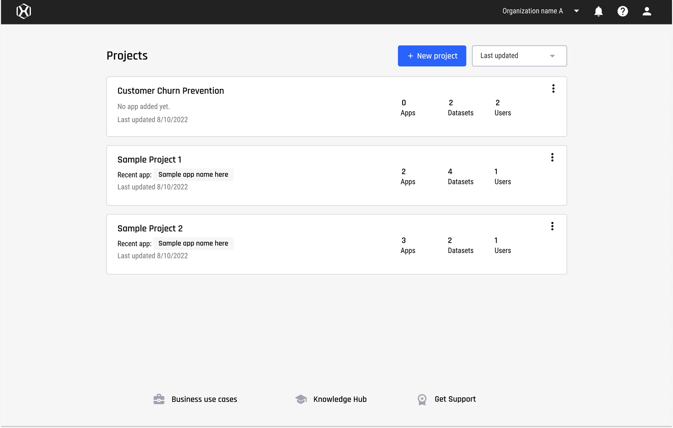673x428 pixels.
Task: Click recent app chip in Sample Project 1
Action: [193, 174]
